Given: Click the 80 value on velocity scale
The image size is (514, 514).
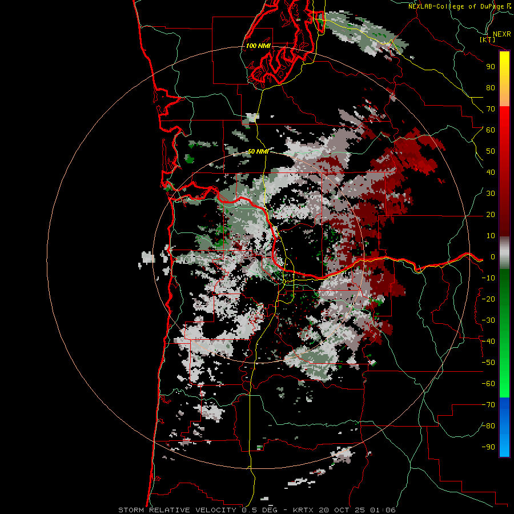Looking at the screenshot, I should [491, 87].
